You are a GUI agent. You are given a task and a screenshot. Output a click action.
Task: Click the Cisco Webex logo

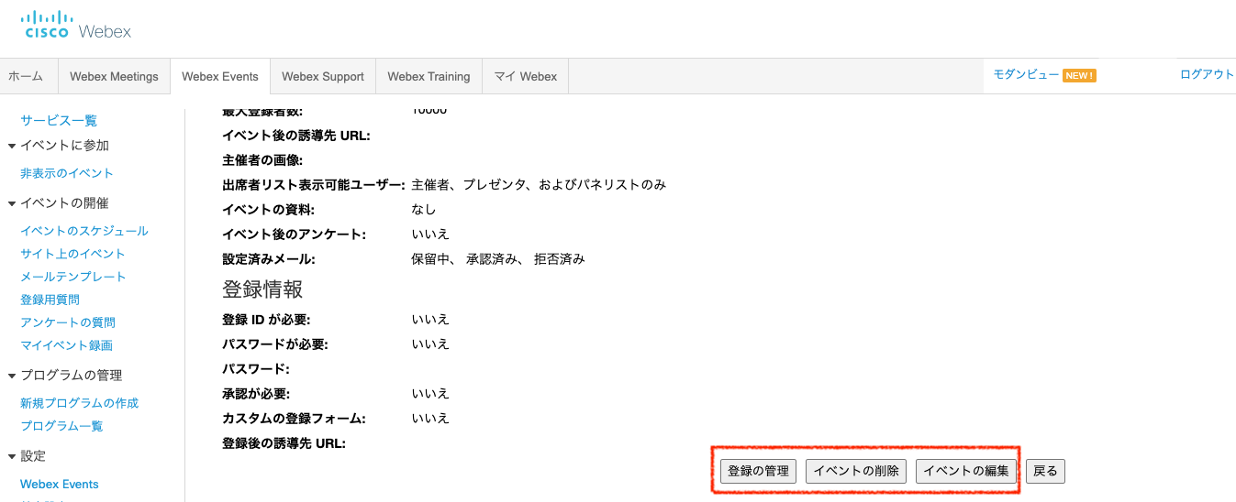tap(76, 26)
